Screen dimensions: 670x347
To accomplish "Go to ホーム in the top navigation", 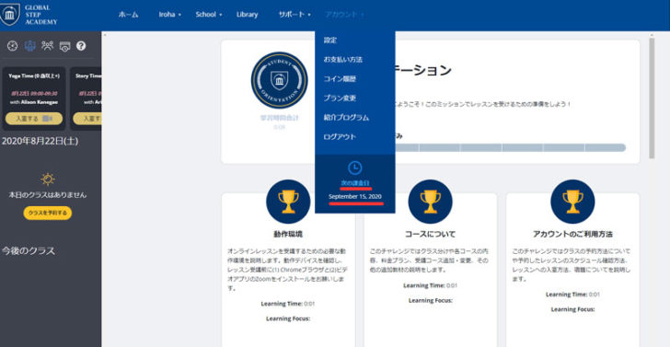I will coord(129,15).
